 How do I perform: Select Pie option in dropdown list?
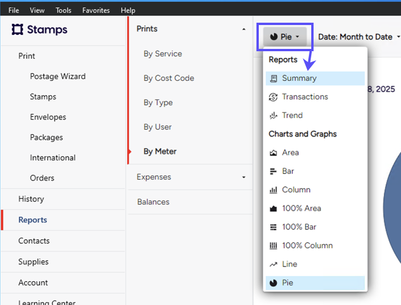coord(315,283)
